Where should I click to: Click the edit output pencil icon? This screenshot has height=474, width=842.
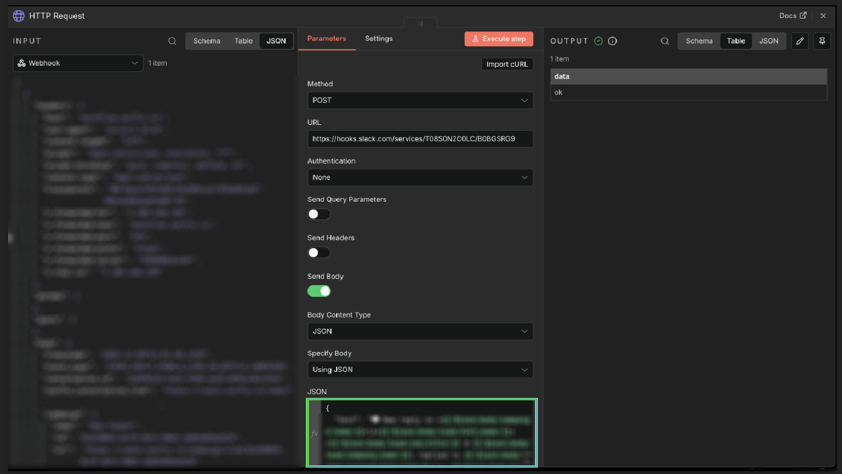(x=800, y=41)
